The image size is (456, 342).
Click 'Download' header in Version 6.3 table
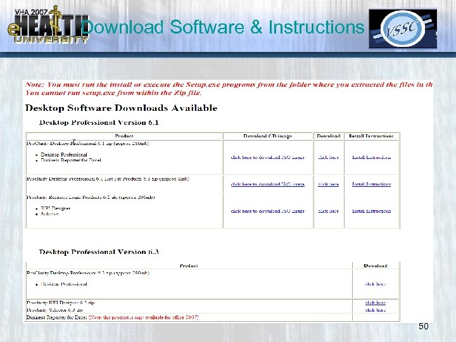click(x=376, y=266)
